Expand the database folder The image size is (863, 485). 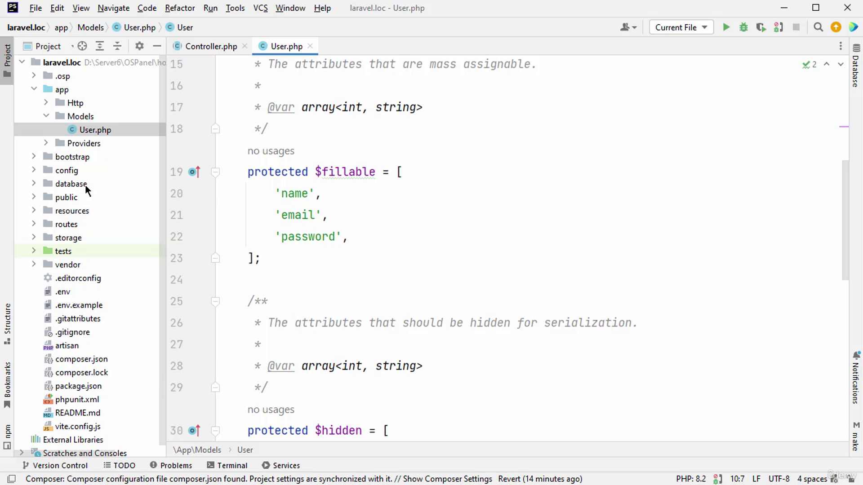(34, 184)
